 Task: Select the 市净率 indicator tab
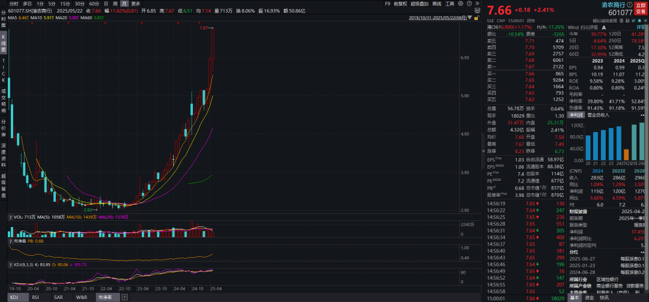coord(105,297)
